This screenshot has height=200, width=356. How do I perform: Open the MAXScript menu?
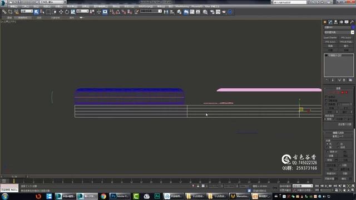tap(145, 6)
